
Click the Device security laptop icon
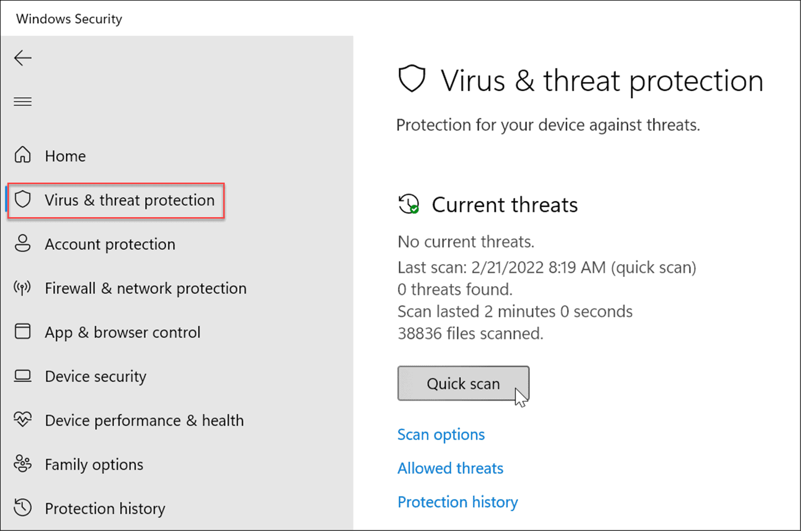click(23, 376)
